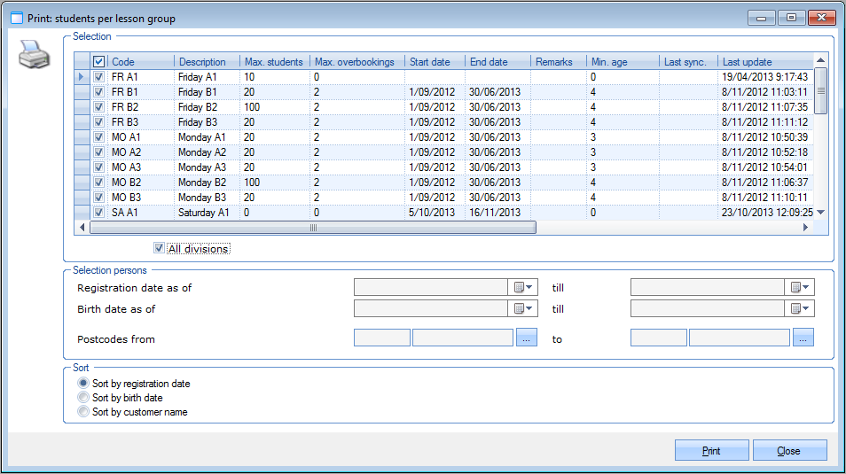Select Sort by customer name

click(x=84, y=412)
